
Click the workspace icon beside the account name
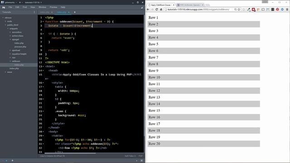[2, 2]
